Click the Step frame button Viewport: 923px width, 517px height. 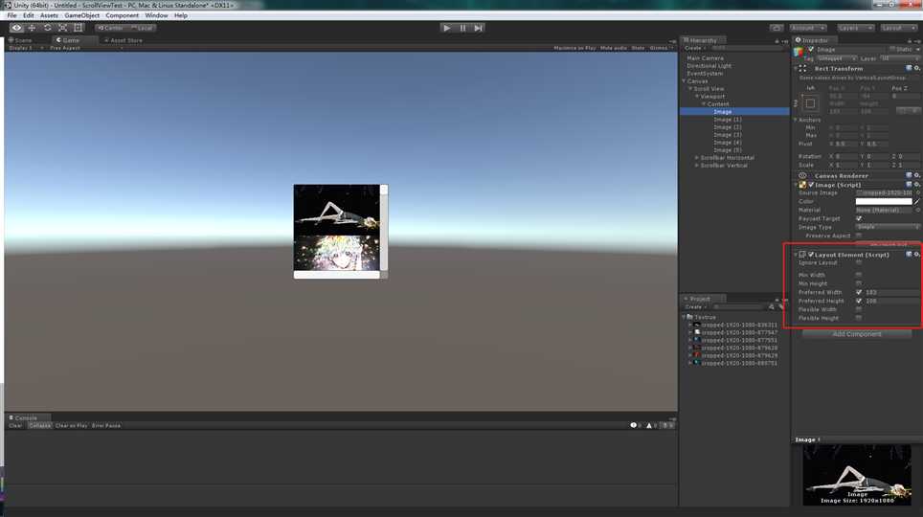pyautogui.click(x=478, y=28)
